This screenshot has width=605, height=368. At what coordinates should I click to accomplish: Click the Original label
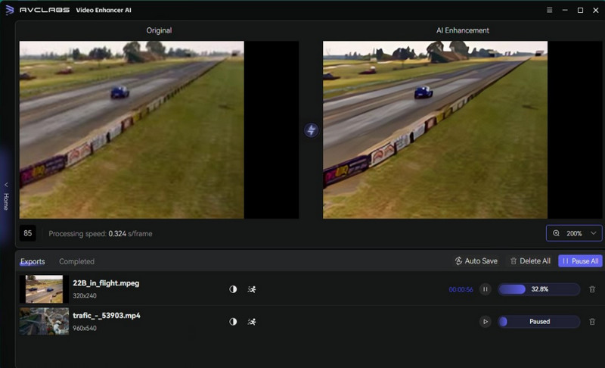[159, 30]
